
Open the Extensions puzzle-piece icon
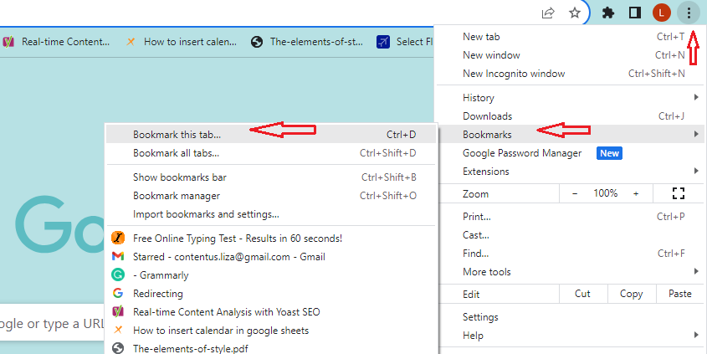click(x=608, y=13)
